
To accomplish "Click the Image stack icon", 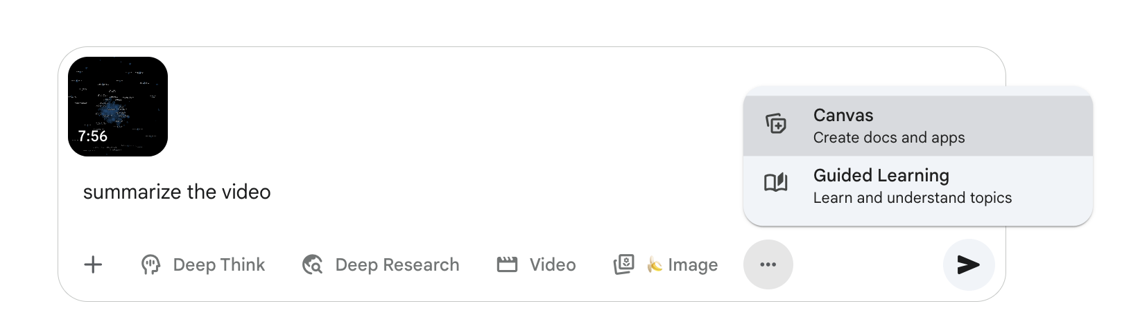I will pos(624,264).
